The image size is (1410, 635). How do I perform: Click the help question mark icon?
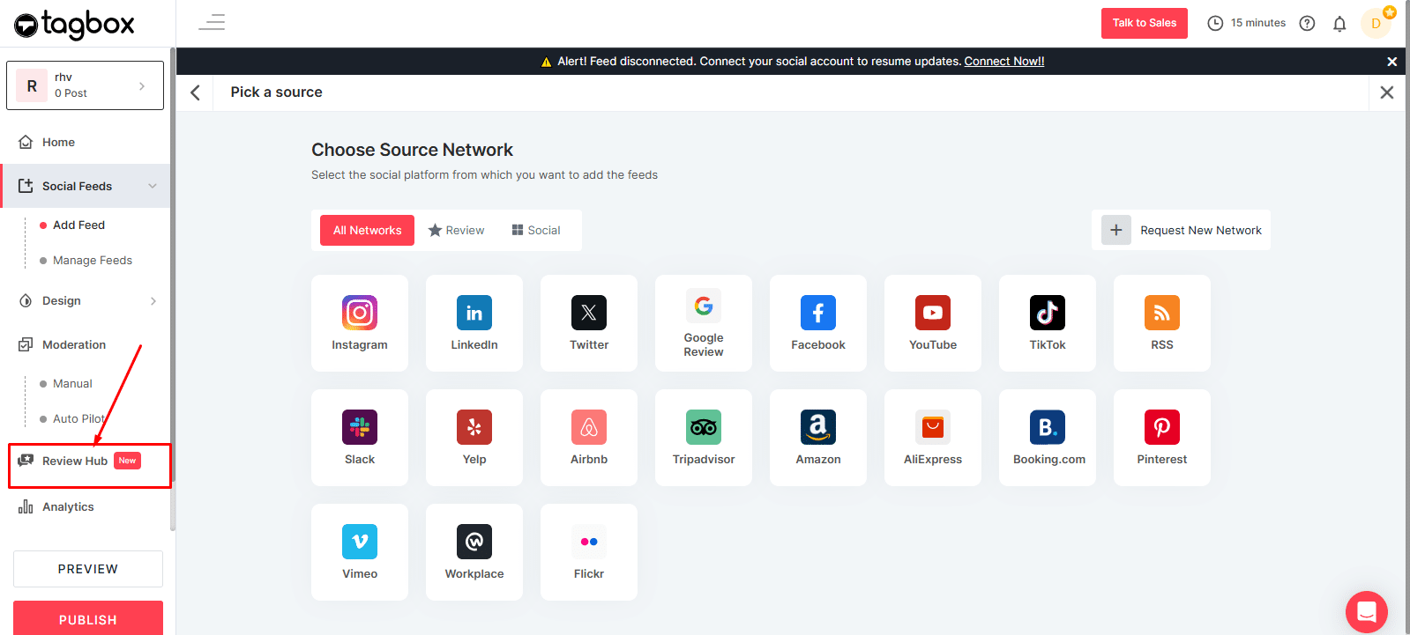1307,24
